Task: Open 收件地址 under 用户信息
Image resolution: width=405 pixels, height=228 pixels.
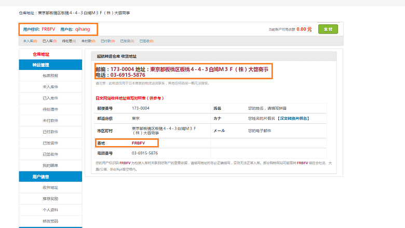Action: [x=50, y=188]
